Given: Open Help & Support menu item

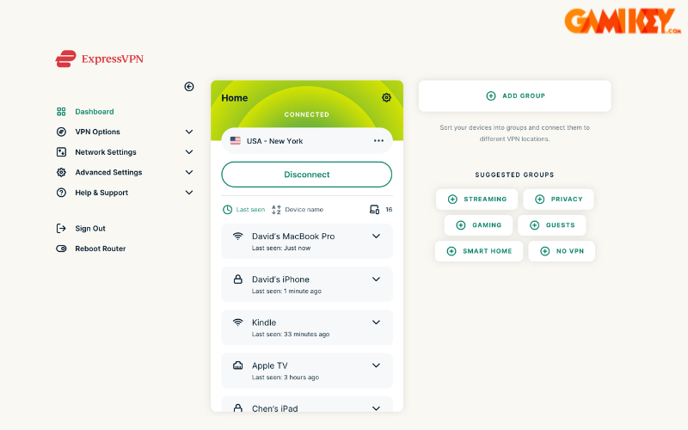Looking at the screenshot, I should click(x=101, y=192).
